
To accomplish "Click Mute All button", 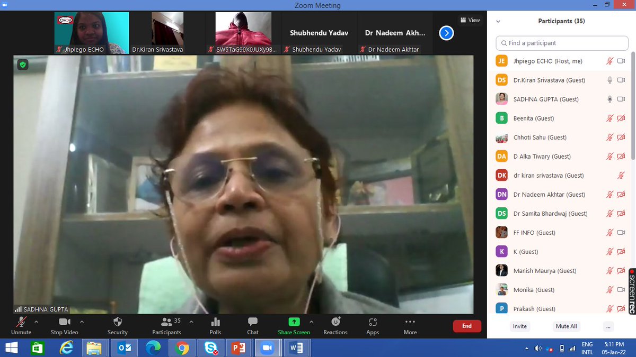I will [566, 326].
